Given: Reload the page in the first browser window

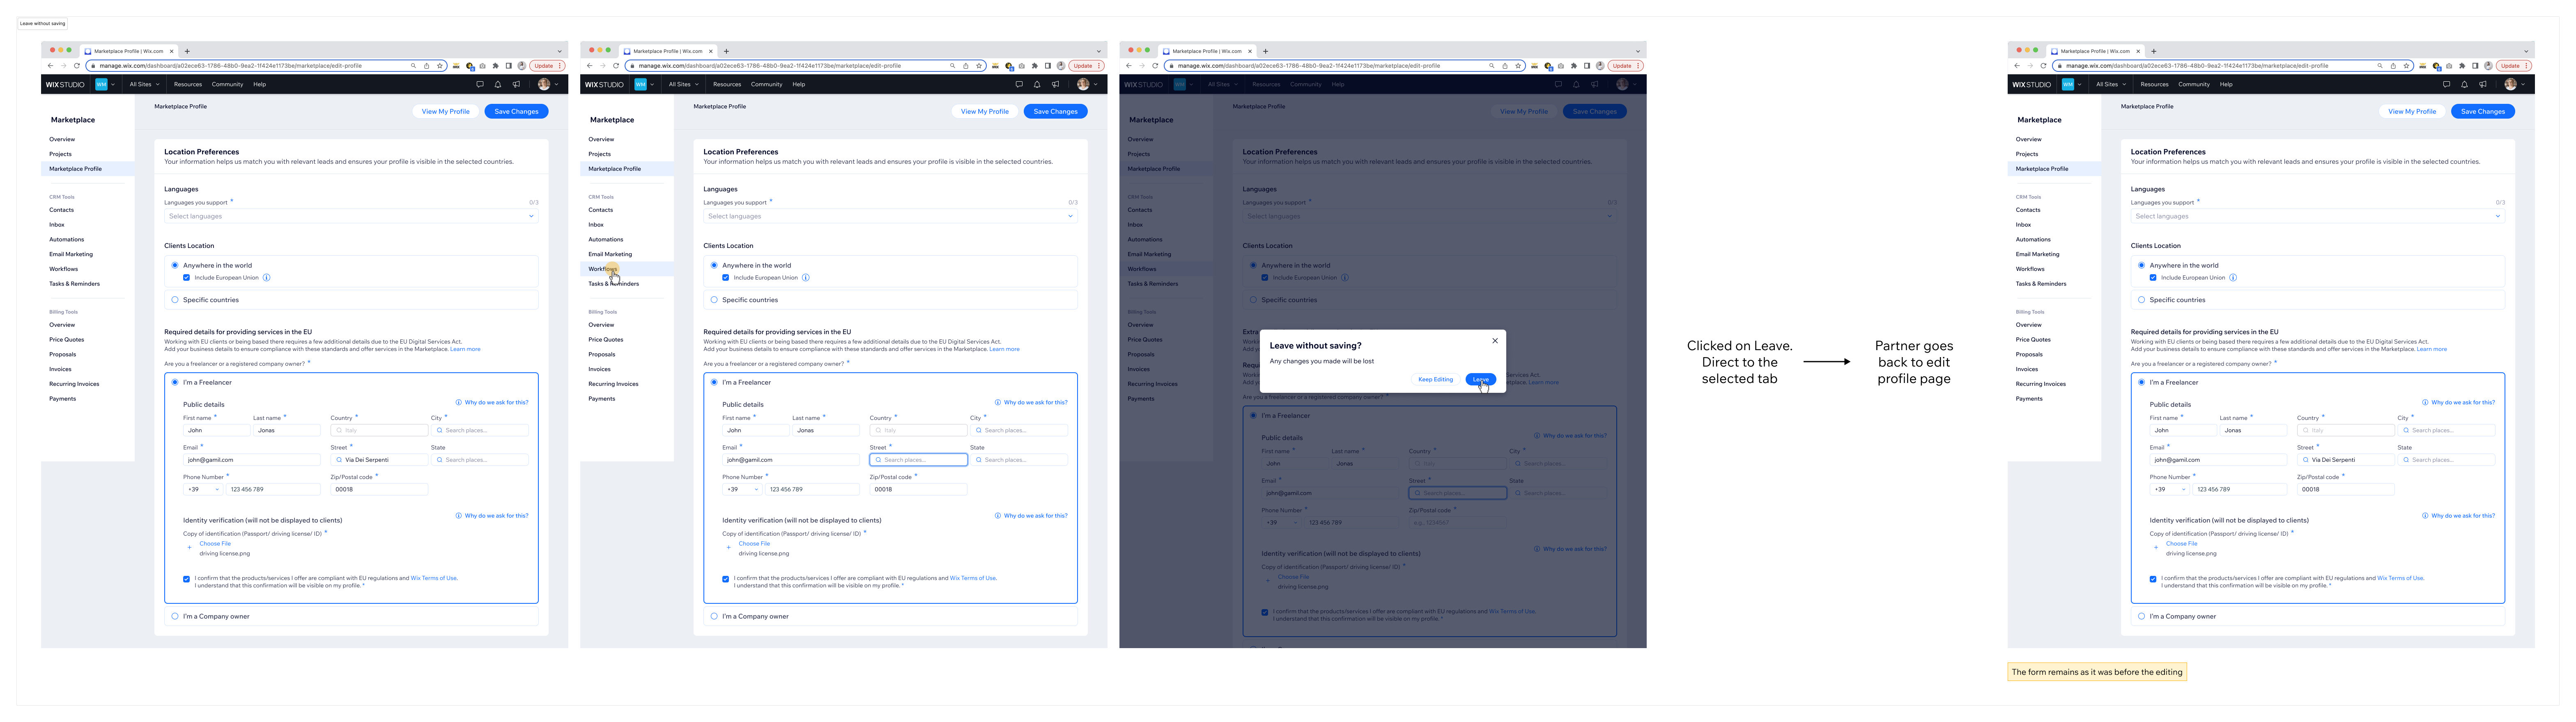Looking at the screenshot, I should (77, 66).
